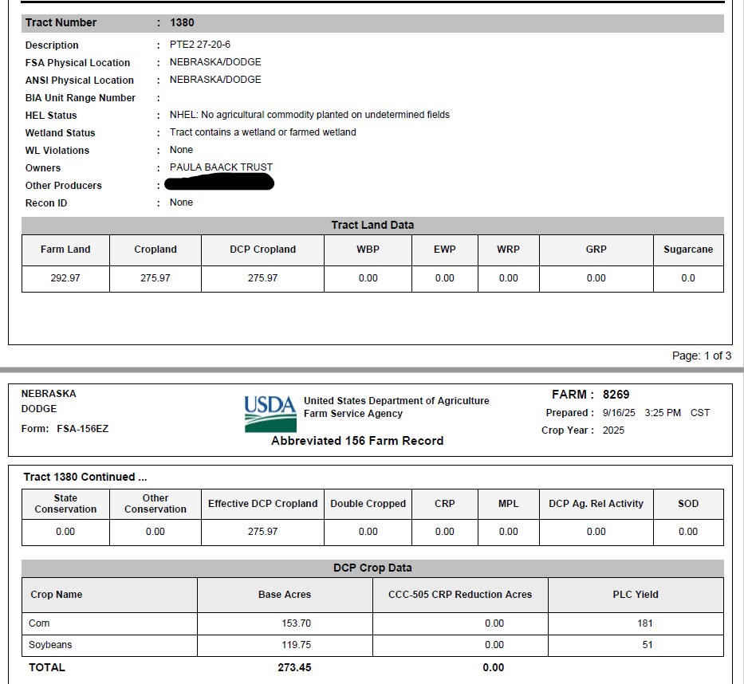Click the Soybeans PLC Yield value 51
The image size is (744, 684).
[647, 645]
